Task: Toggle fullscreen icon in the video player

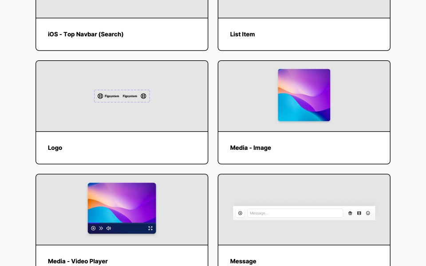Action: (150, 228)
